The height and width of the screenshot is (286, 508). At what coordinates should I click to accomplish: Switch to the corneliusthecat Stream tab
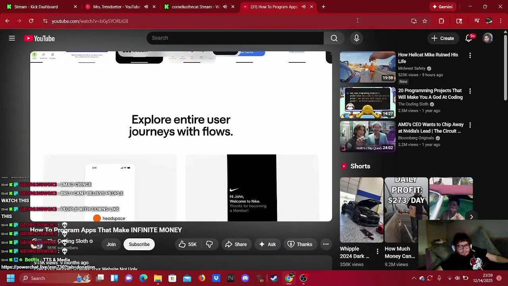(195, 7)
